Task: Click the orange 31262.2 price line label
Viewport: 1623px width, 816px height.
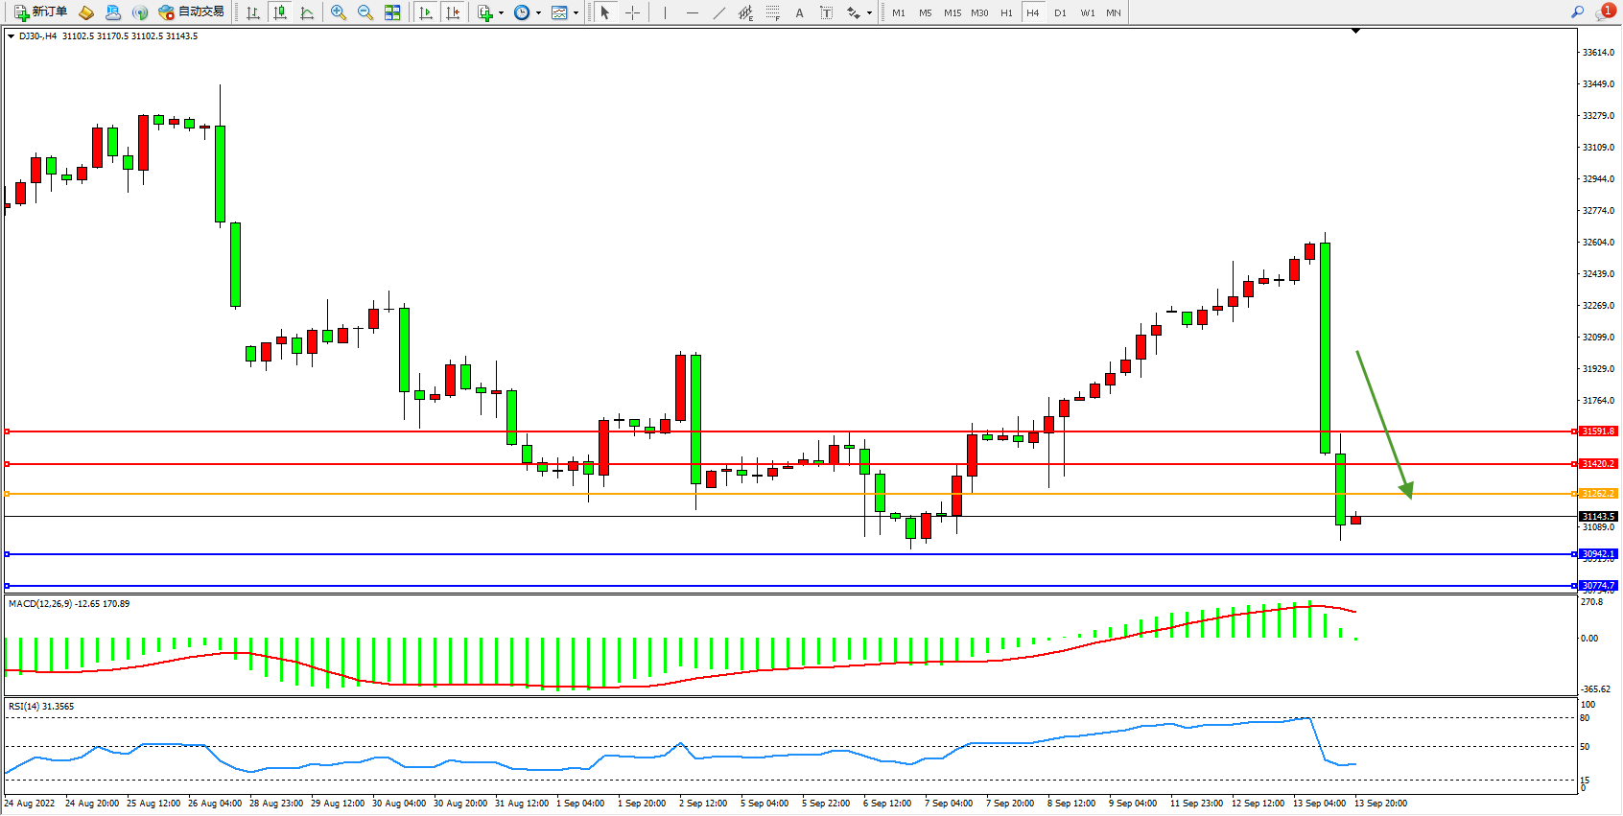Action: (x=1598, y=494)
